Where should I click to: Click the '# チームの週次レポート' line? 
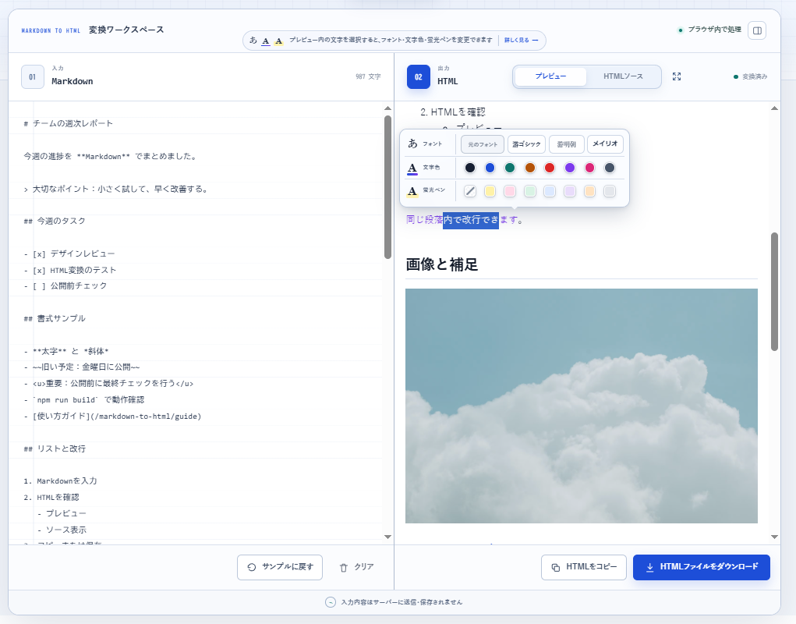point(69,123)
